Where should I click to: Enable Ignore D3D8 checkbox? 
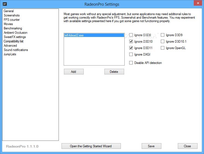coord(131,35)
